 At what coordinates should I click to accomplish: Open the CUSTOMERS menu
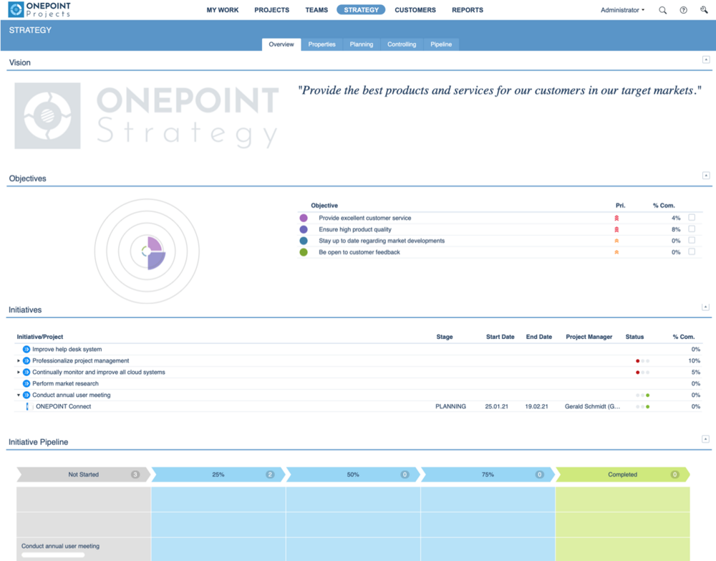tap(415, 10)
